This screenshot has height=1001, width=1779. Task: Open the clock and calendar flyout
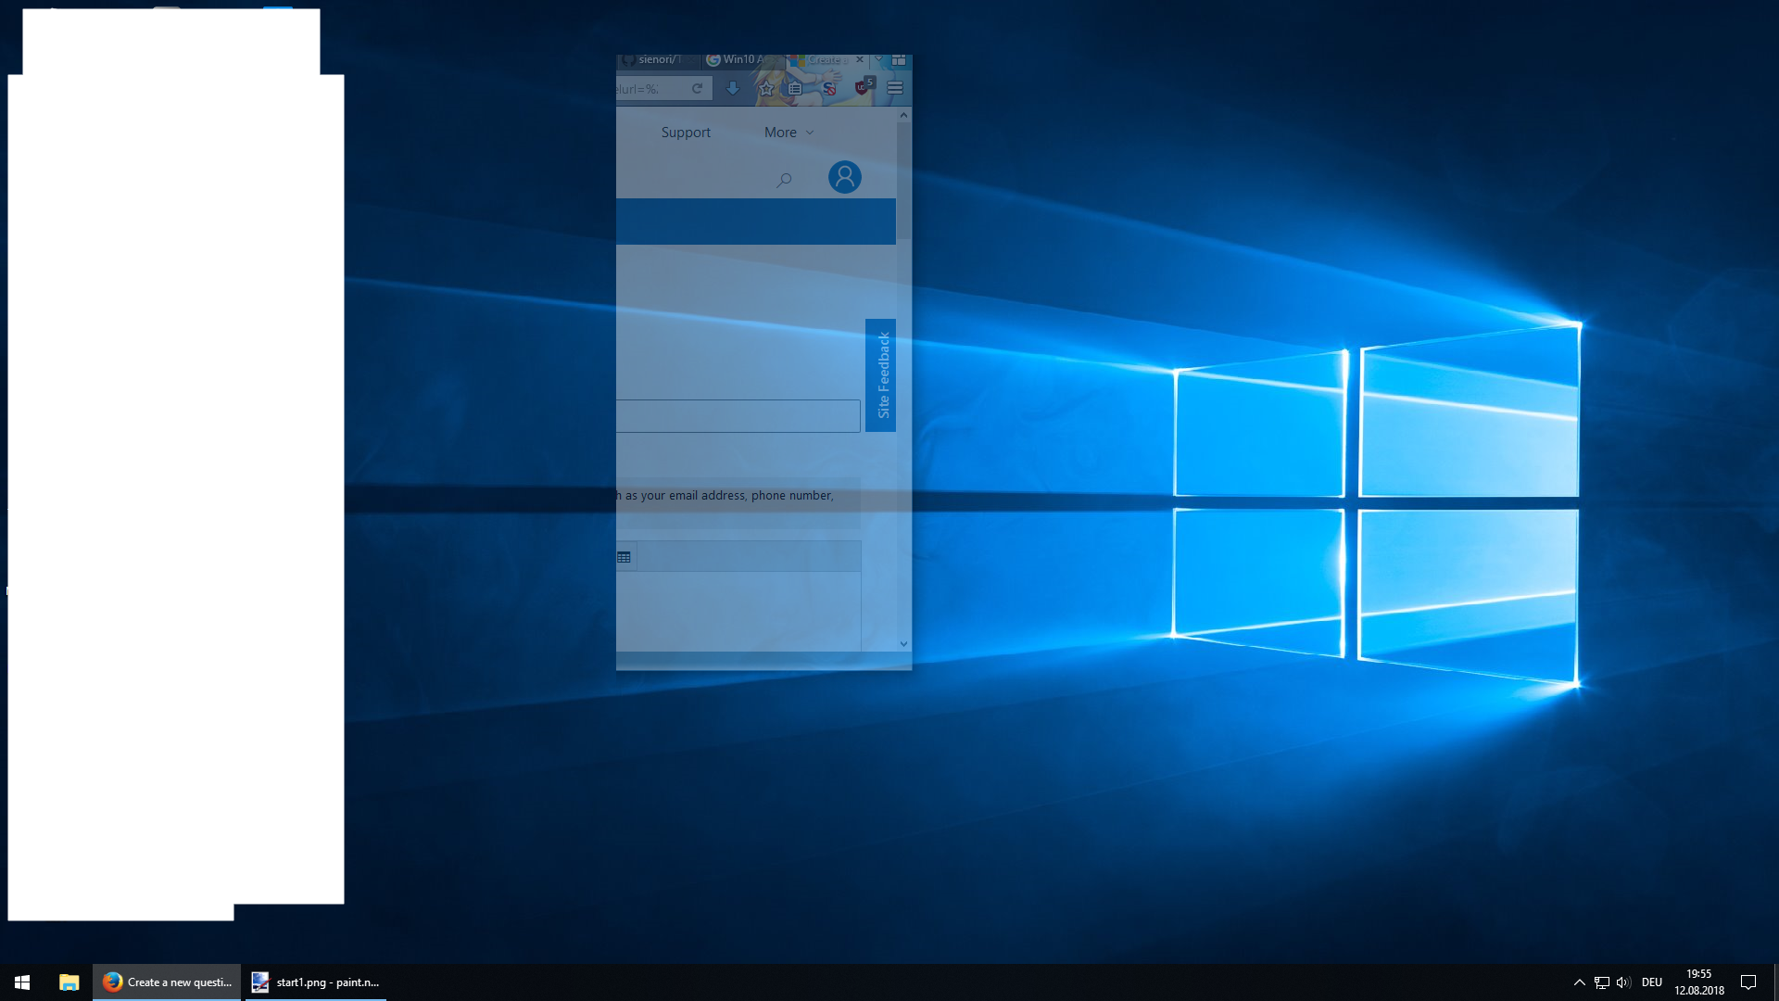tap(1698, 982)
